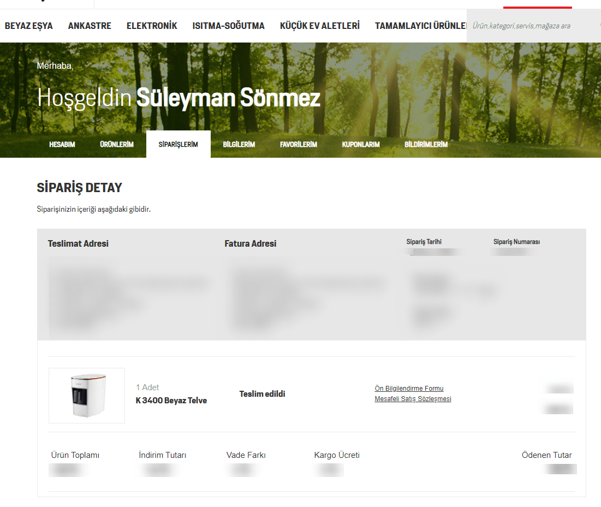Open Tamamlayıcı Ürünler menu item
The height and width of the screenshot is (507, 601).
tap(420, 26)
